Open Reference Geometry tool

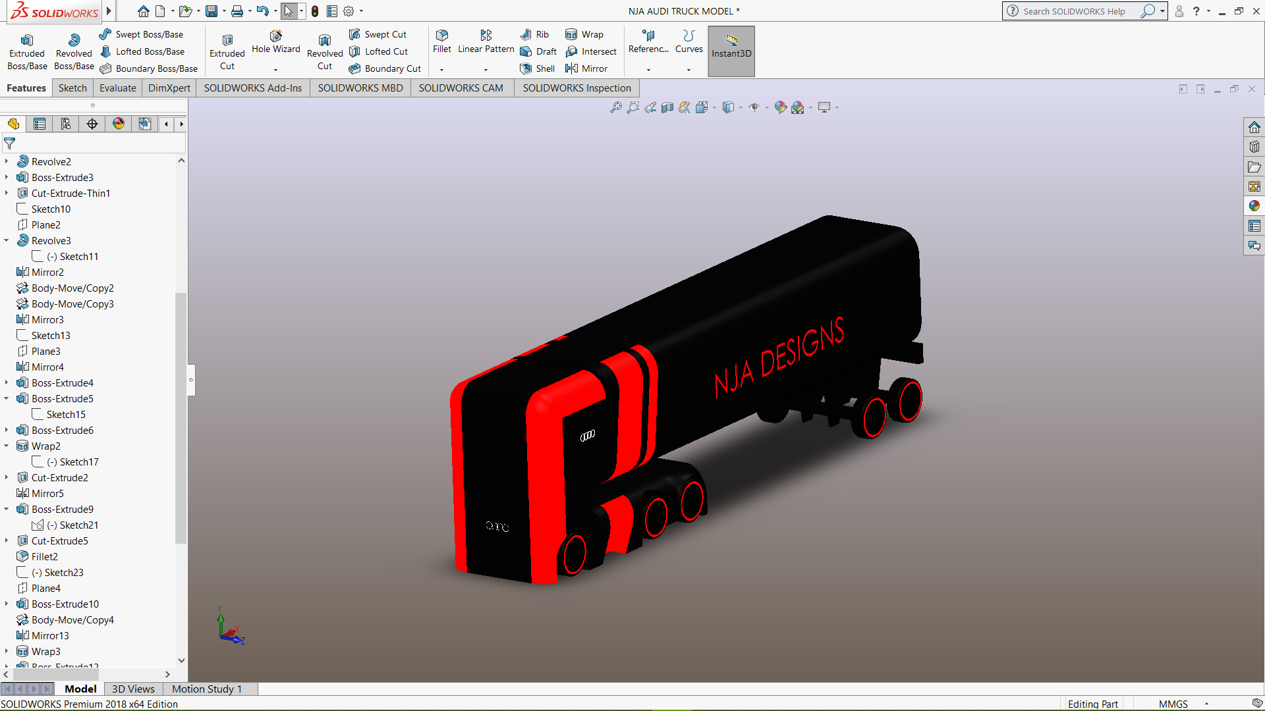(x=648, y=42)
